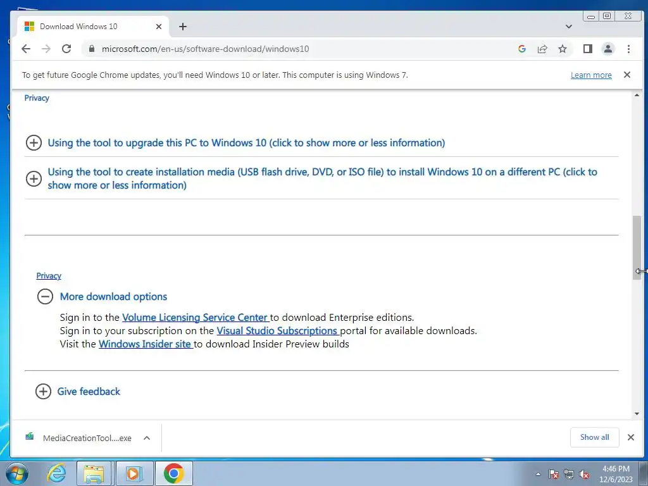Open Windows Explorer from the taskbar
The height and width of the screenshot is (486, 648).
tap(94, 473)
